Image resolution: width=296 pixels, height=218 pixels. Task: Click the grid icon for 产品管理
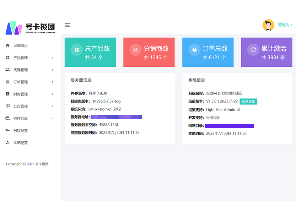(x=7, y=58)
